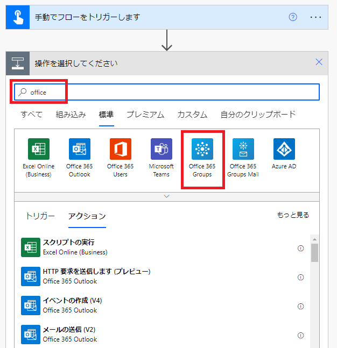337x348 pixels.
Task: Expand the connector list with chevron
Action: (166, 196)
